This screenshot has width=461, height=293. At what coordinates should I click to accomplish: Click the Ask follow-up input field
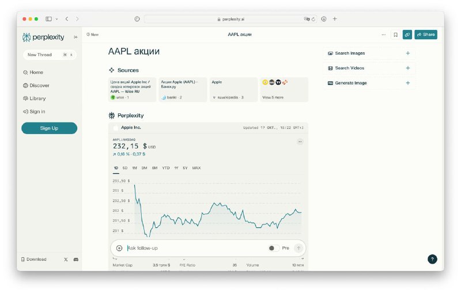click(x=195, y=248)
